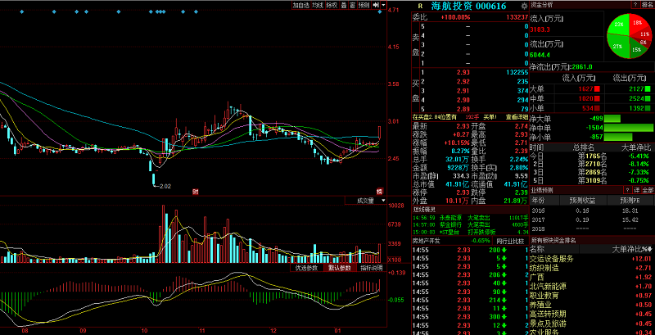Click the R marker before 海航投资

pos(420,6)
